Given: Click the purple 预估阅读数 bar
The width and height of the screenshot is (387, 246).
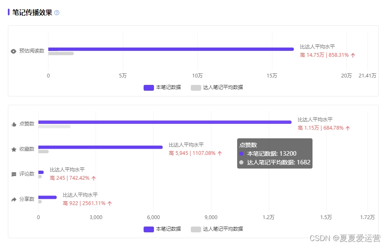Looking at the screenshot, I should (171, 49).
